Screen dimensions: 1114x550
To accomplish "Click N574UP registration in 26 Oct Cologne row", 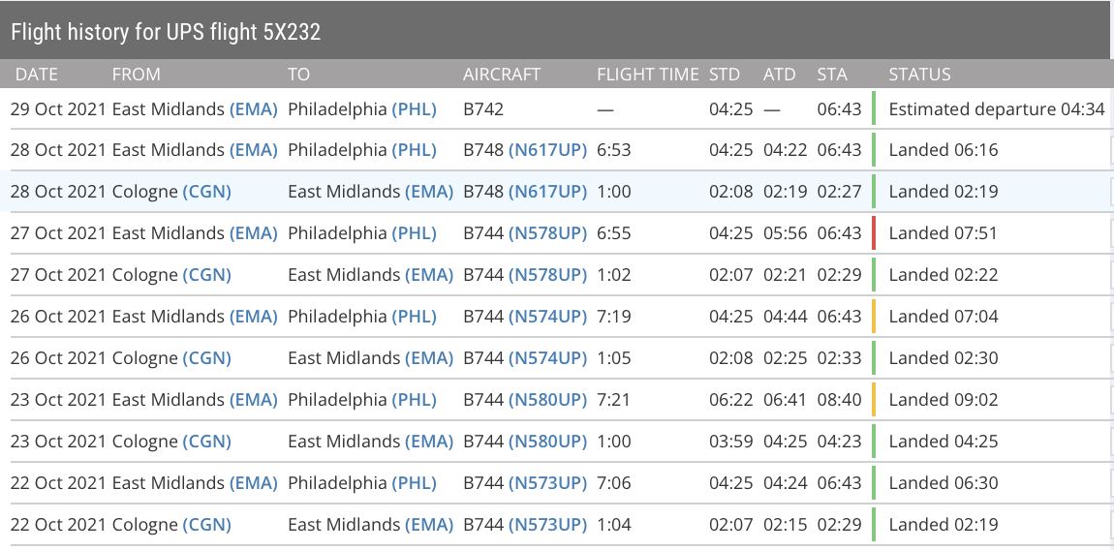I will click(x=547, y=358).
